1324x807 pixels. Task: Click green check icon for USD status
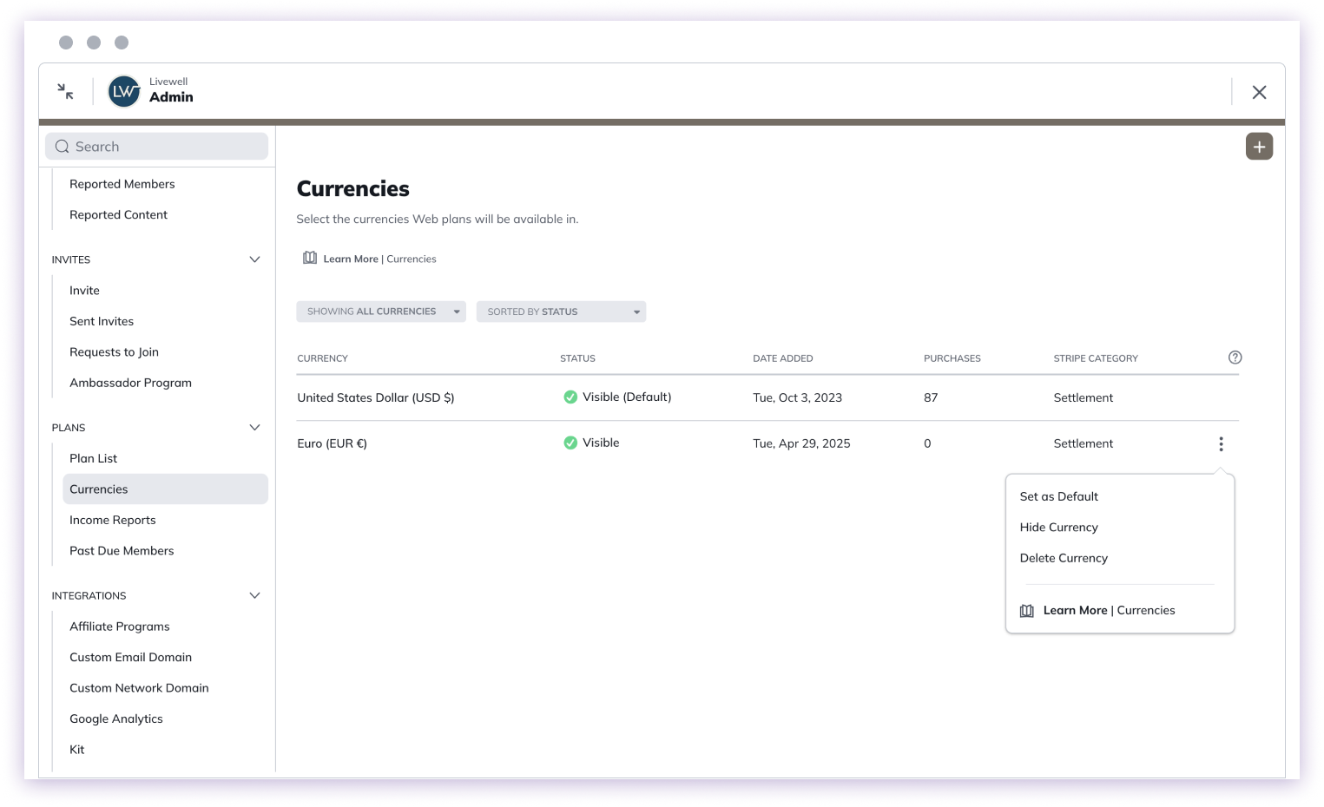[x=570, y=397]
